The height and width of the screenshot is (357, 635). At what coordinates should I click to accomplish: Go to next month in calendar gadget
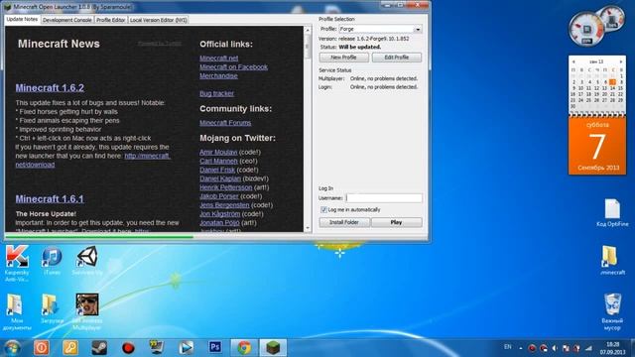coord(621,61)
